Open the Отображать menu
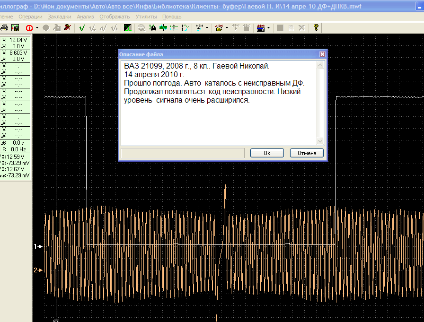 pyautogui.click(x=115, y=17)
